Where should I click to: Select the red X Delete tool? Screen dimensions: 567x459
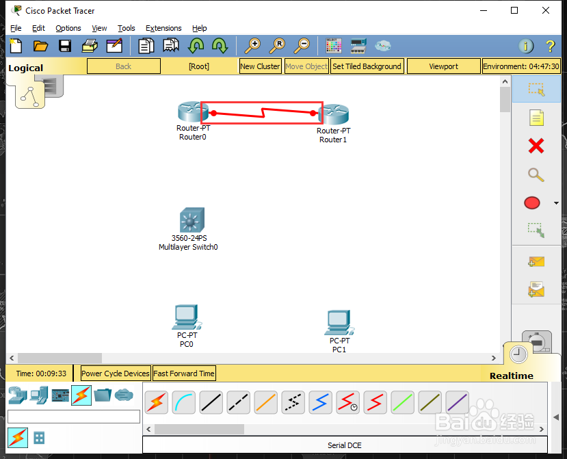coord(536,146)
